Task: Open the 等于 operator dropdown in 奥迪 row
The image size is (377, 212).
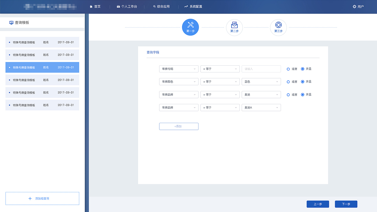Action: [220, 95]
